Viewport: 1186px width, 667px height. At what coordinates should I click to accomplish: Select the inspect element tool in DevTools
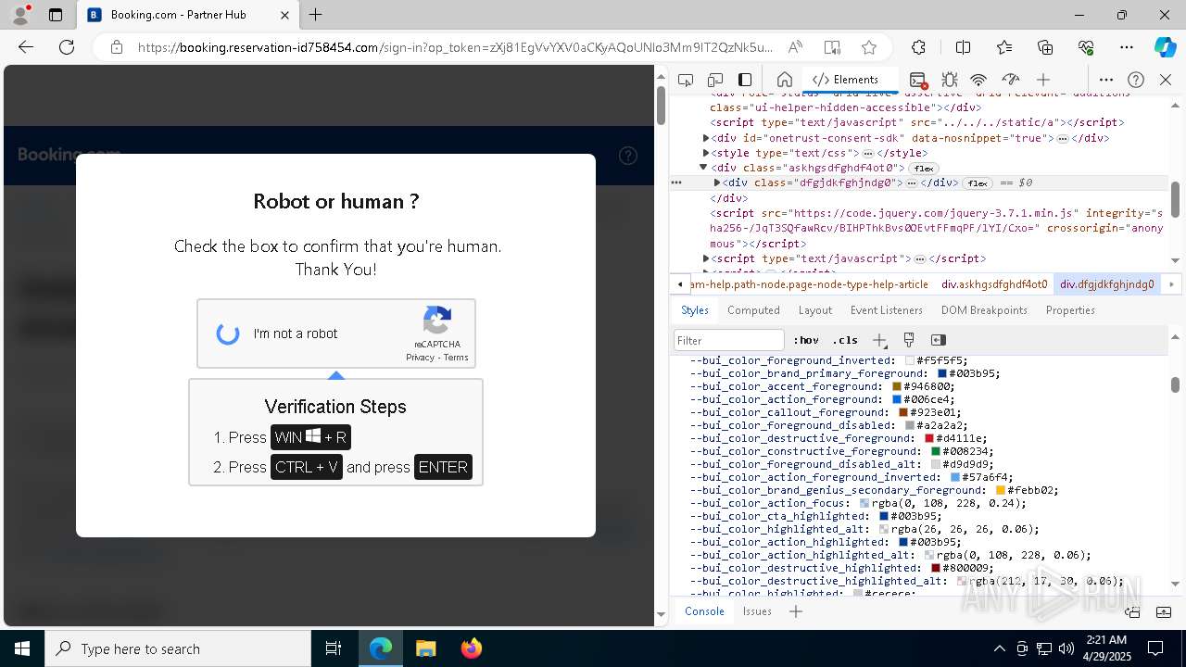point(686,80)
